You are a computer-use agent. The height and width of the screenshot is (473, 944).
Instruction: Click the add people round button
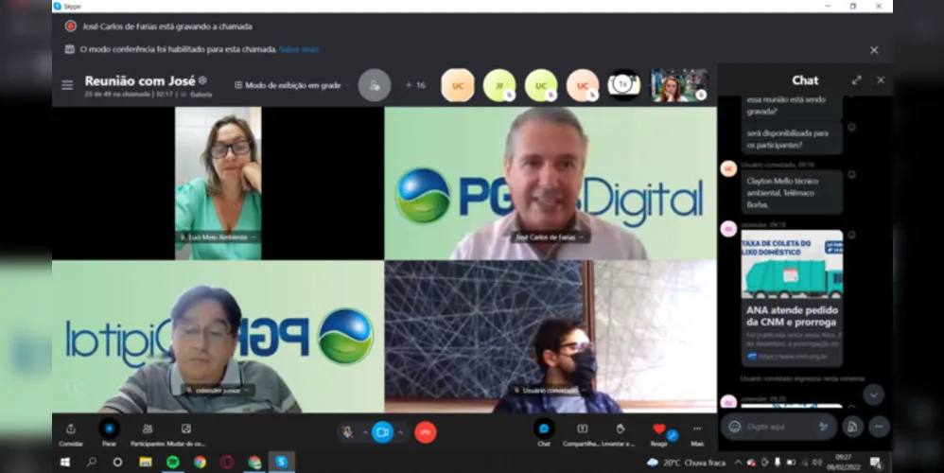[375, 85]
